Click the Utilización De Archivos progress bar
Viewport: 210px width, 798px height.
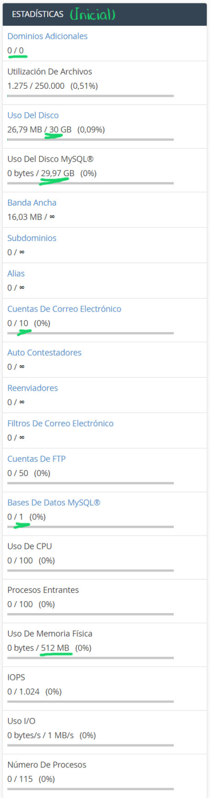pos(91,96)
